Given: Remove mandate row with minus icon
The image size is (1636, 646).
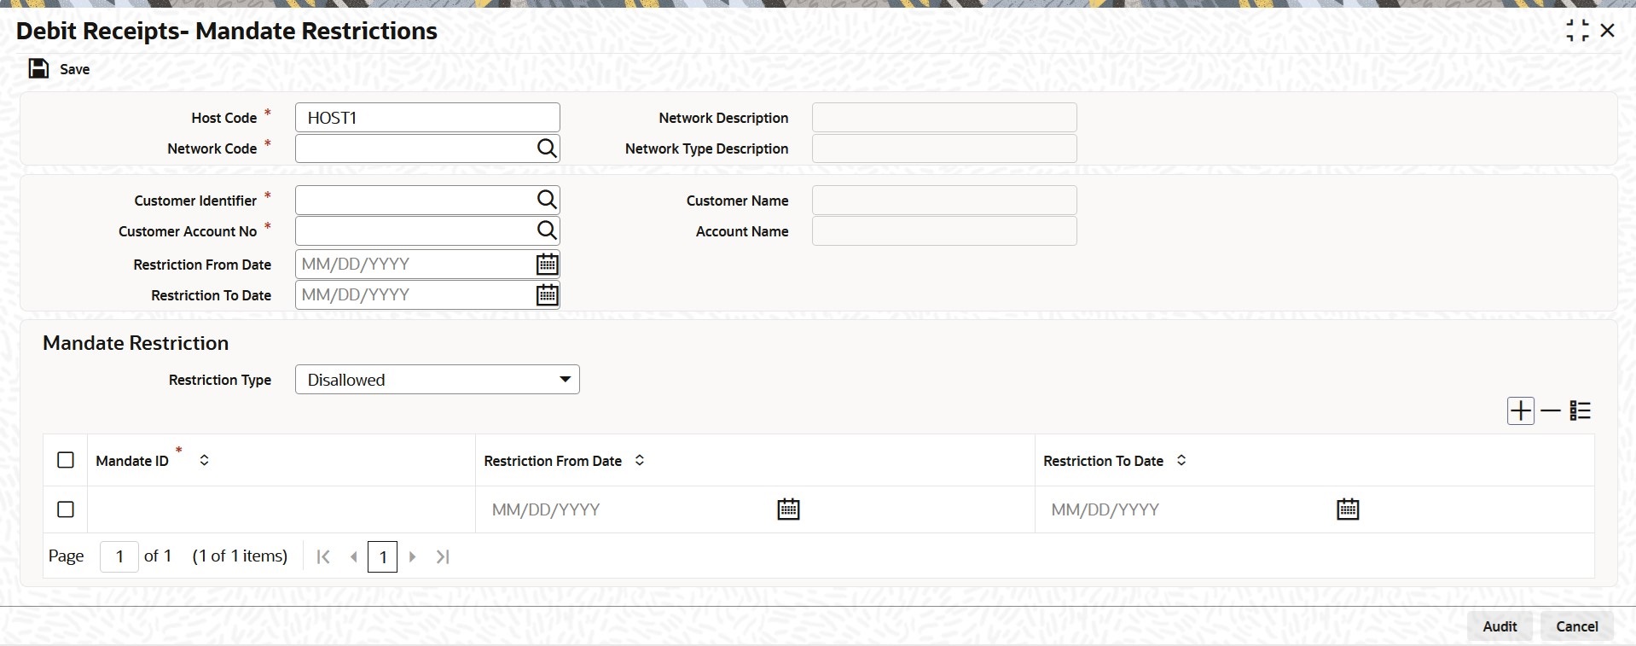Looking at the screenshot, I should click(x=1551, y=411).
